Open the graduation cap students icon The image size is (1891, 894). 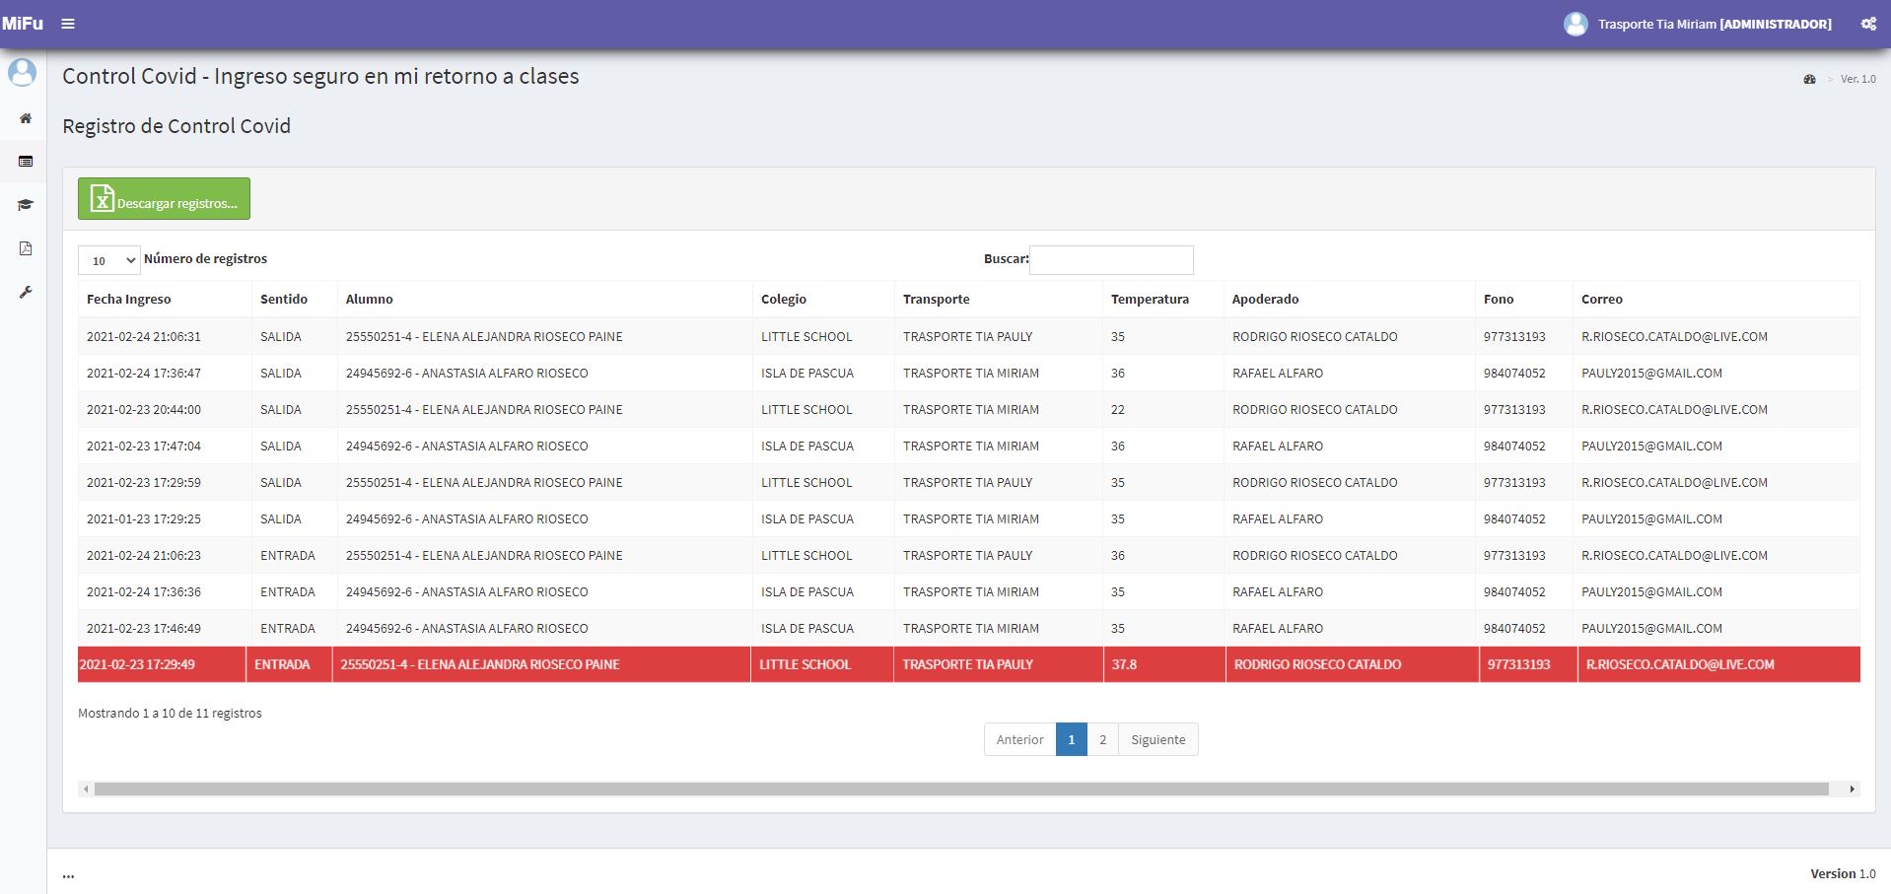click(26, 205)
